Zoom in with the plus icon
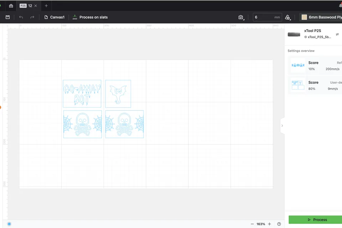The width and height of the screenshot is (342, 228). (270, 224)
